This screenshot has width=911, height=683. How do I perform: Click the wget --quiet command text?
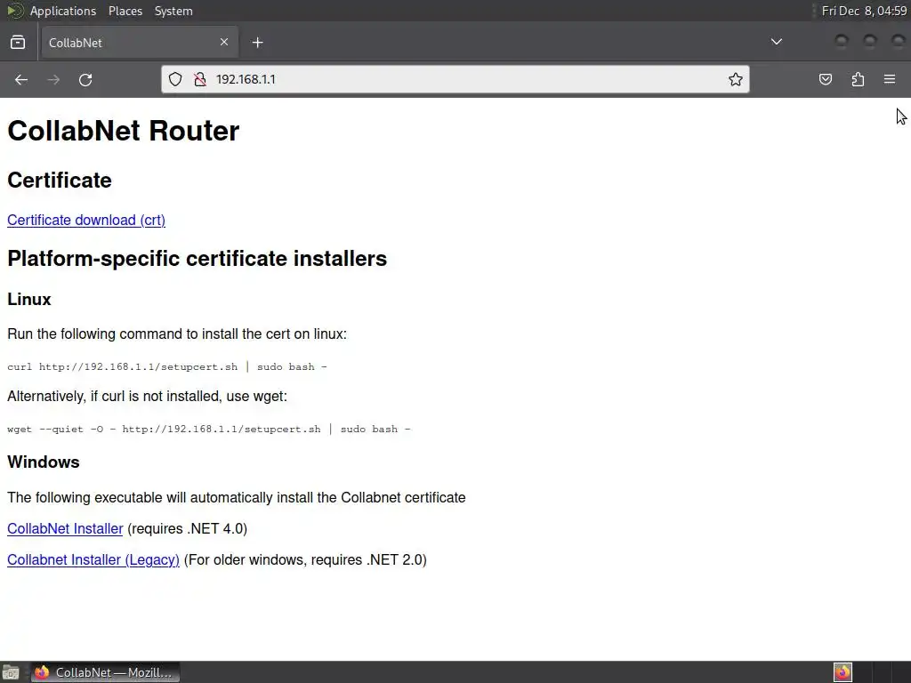point(208,430)
